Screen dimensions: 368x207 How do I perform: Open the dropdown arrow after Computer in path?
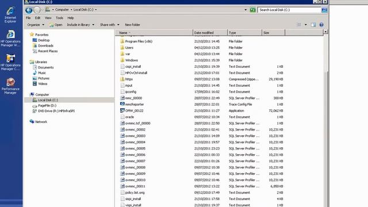point(71,10)
